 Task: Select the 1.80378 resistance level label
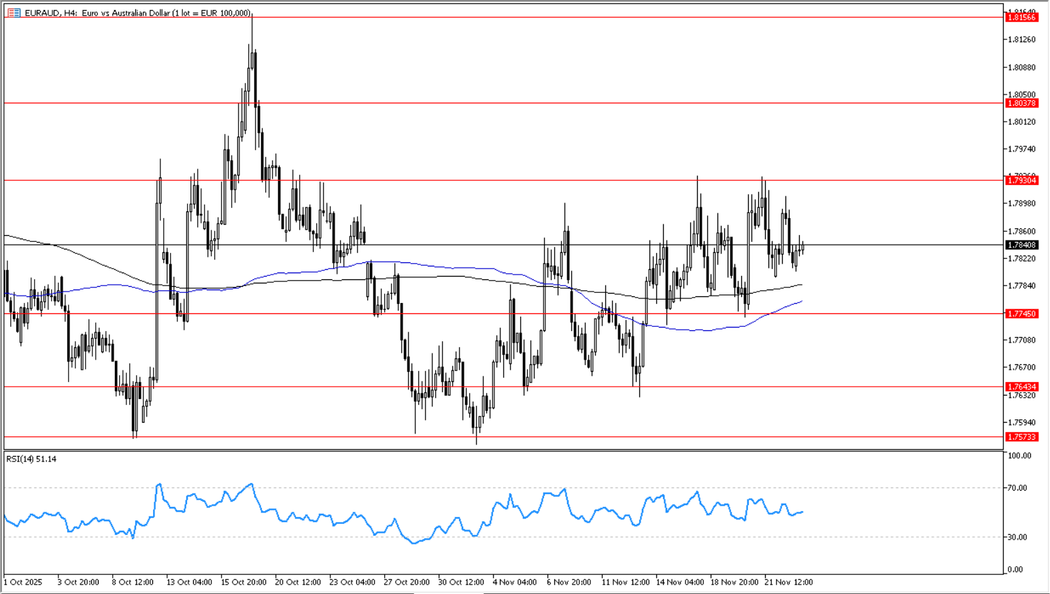click(x=1021, y=103)
